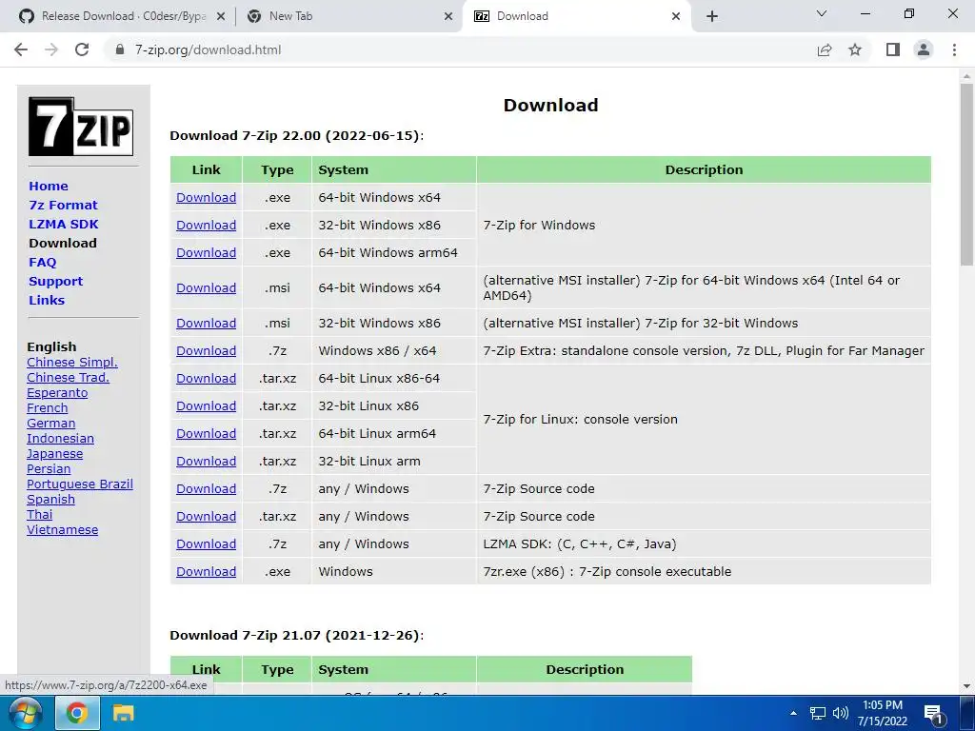Click the taskbar clock showing 1:05 PM

[x=883, y=713]
